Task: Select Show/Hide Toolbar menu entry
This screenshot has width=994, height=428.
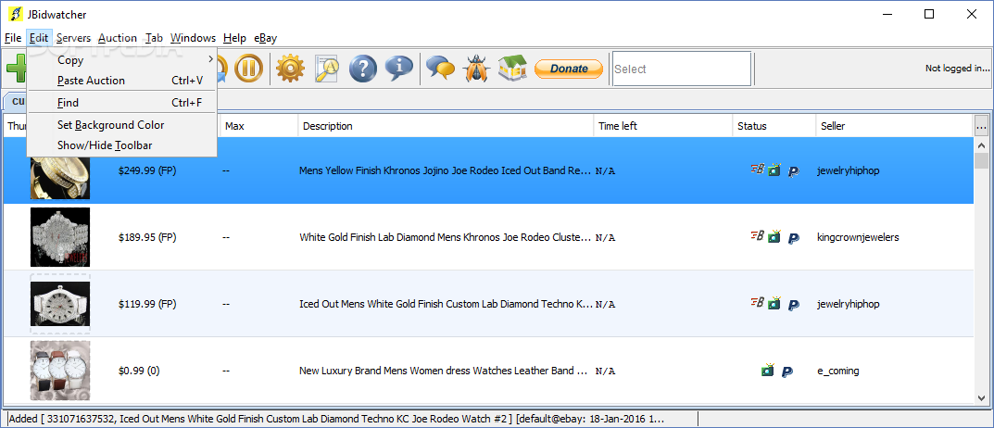Action: coord(122,145)
